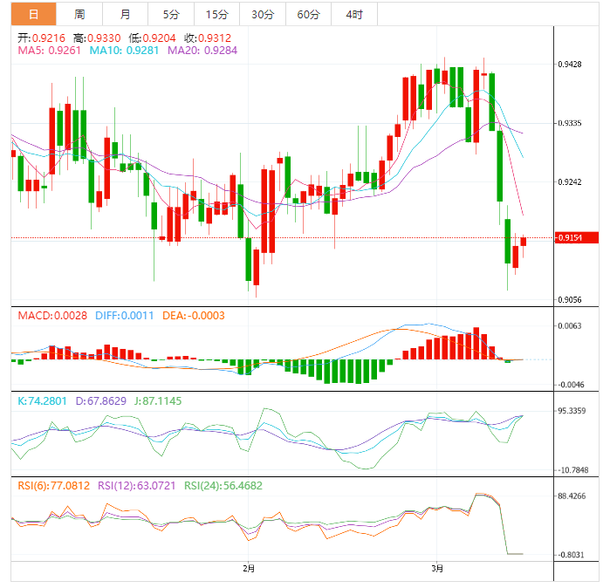Click the K:74.2801 KDJ label
Screen dimensions: 610x588
tap(43, 401)
